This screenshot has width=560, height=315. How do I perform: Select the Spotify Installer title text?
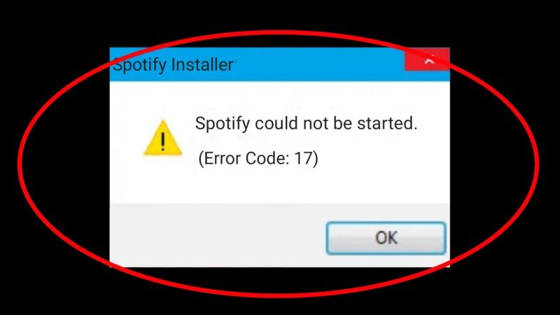(x=173, y=64)
